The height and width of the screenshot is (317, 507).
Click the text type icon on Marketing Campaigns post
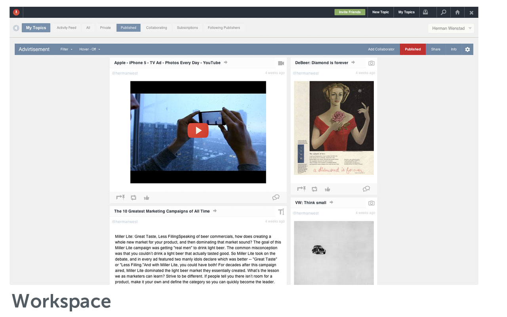(281, 212)
